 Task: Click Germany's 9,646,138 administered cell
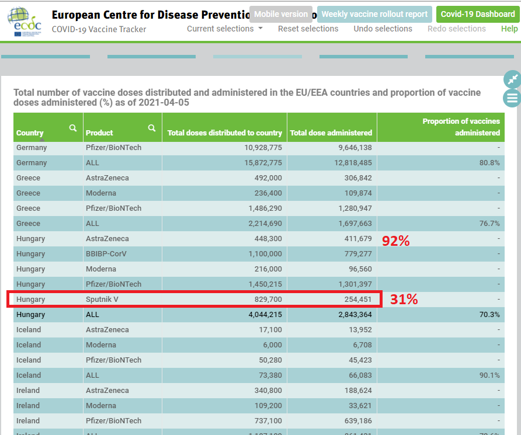[355, 148]
